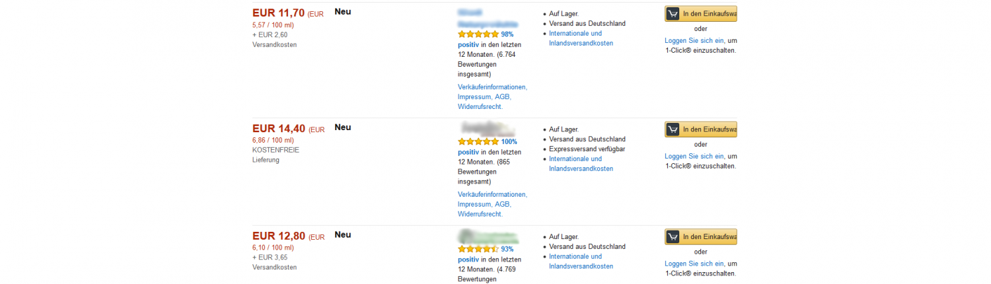Open second seller's blurred logo
991x284 pixels.
(x=489, y=128)
